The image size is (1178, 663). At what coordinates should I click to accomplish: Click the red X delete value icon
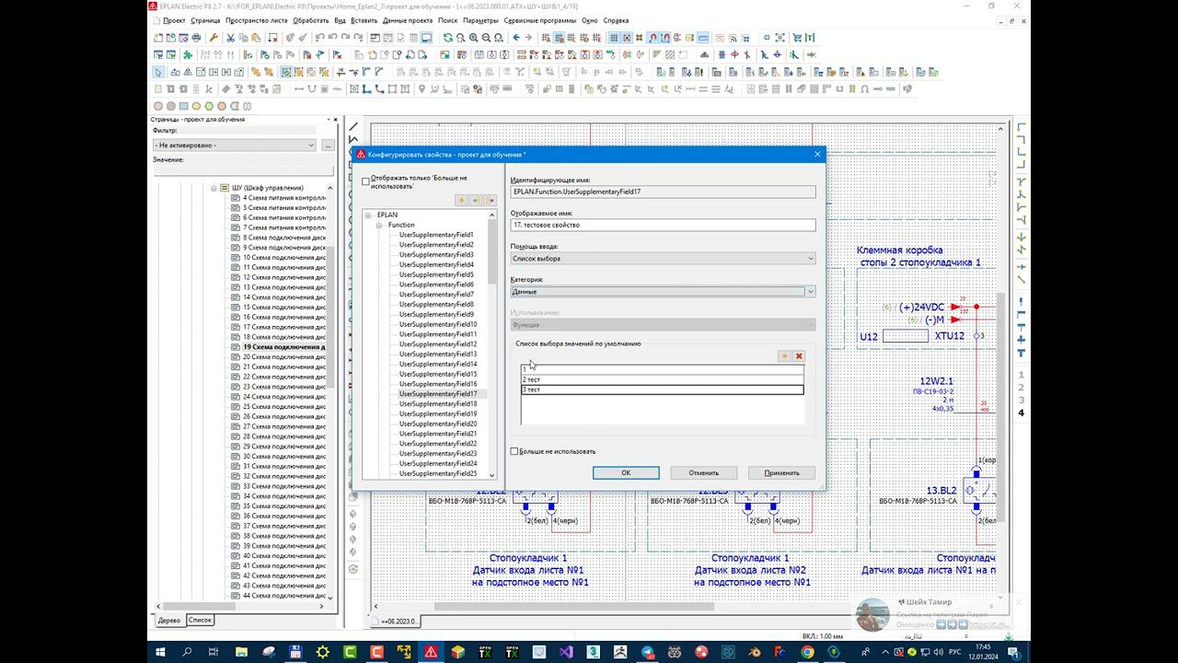click(799, 356)
